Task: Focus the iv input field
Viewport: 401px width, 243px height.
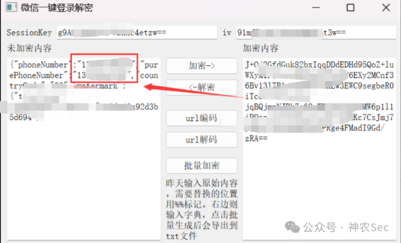Action: (316, 32)
